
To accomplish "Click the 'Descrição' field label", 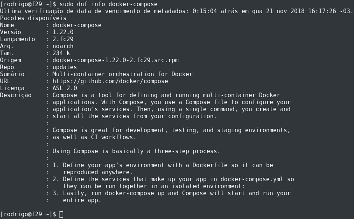I will pos(16,95).
